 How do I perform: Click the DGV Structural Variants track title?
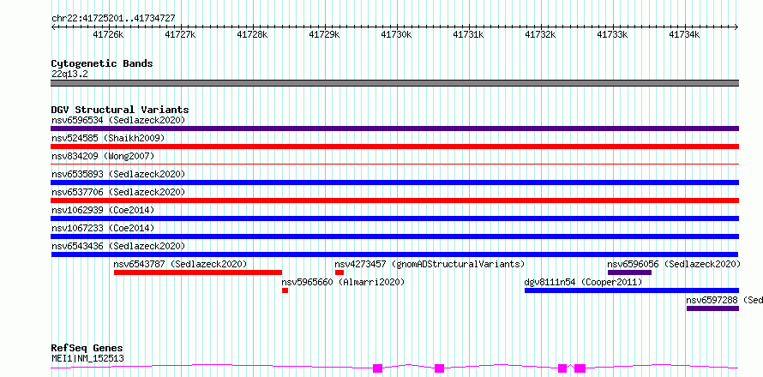(120, 110)
